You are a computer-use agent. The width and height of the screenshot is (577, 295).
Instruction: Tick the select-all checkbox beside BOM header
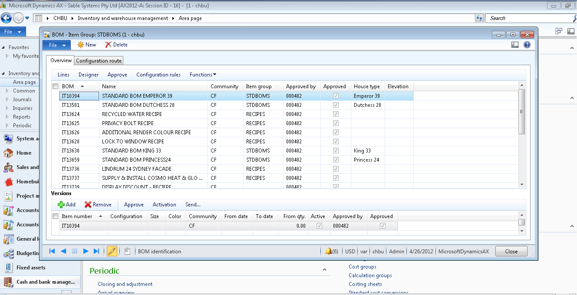pos(55,86)
